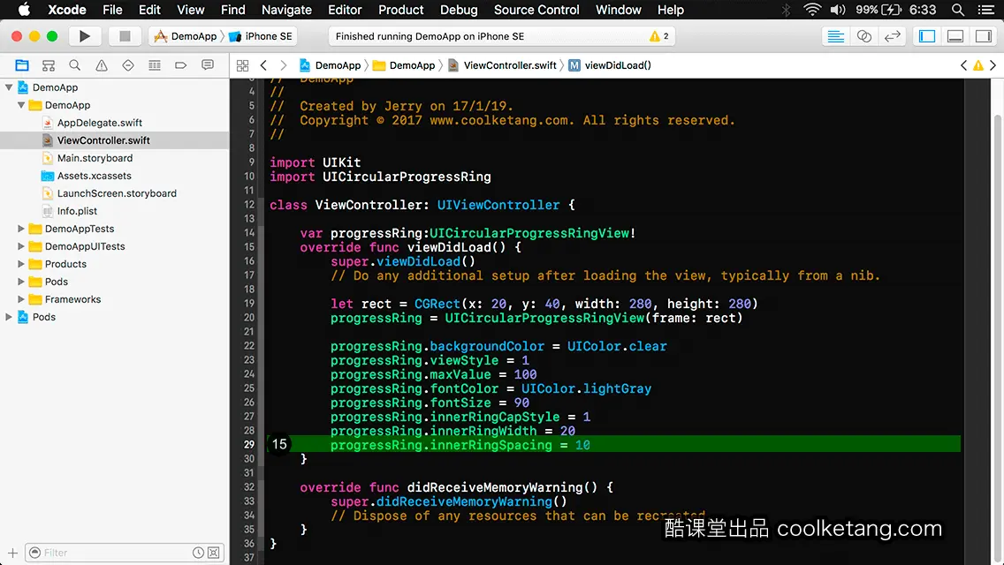Toggle source-control status filter icon
This screenshot has height=565, width=1004.
(214, 553)
